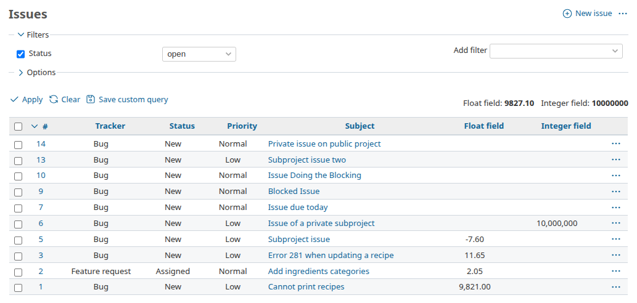Open issue Error 281 when updating a recipe
The width and height of the screenshot is (637, 303).
(331, 256)
